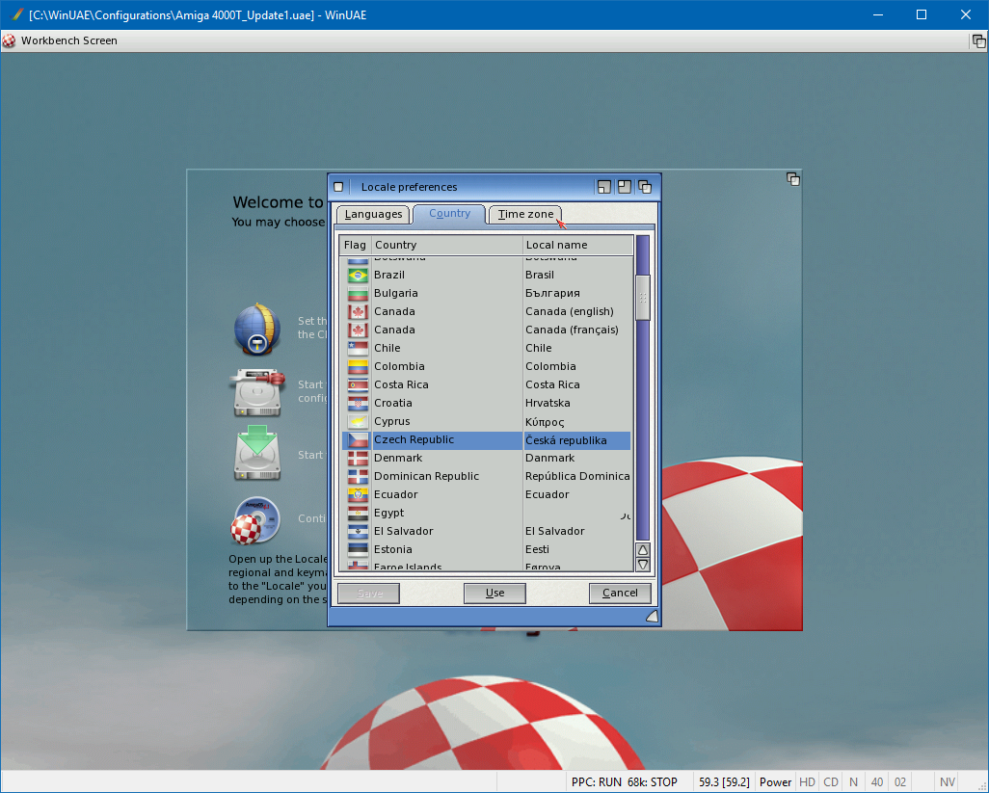989x793 pixels.
Task: Click the globe locale icon in welcome window
Action: [x=256, y=330]
